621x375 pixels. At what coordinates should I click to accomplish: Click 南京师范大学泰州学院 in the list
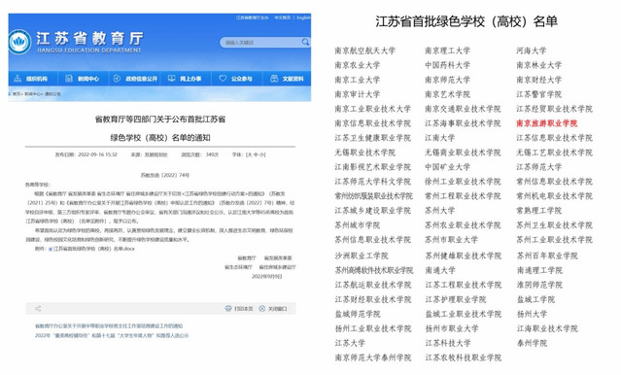(372, 358)
